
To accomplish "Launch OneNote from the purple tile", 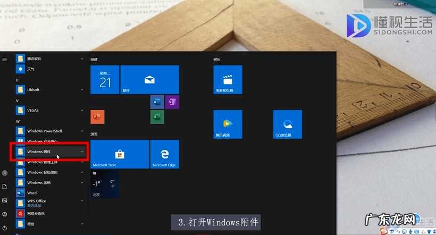I will pyautogui.click(x=171, y=101).
